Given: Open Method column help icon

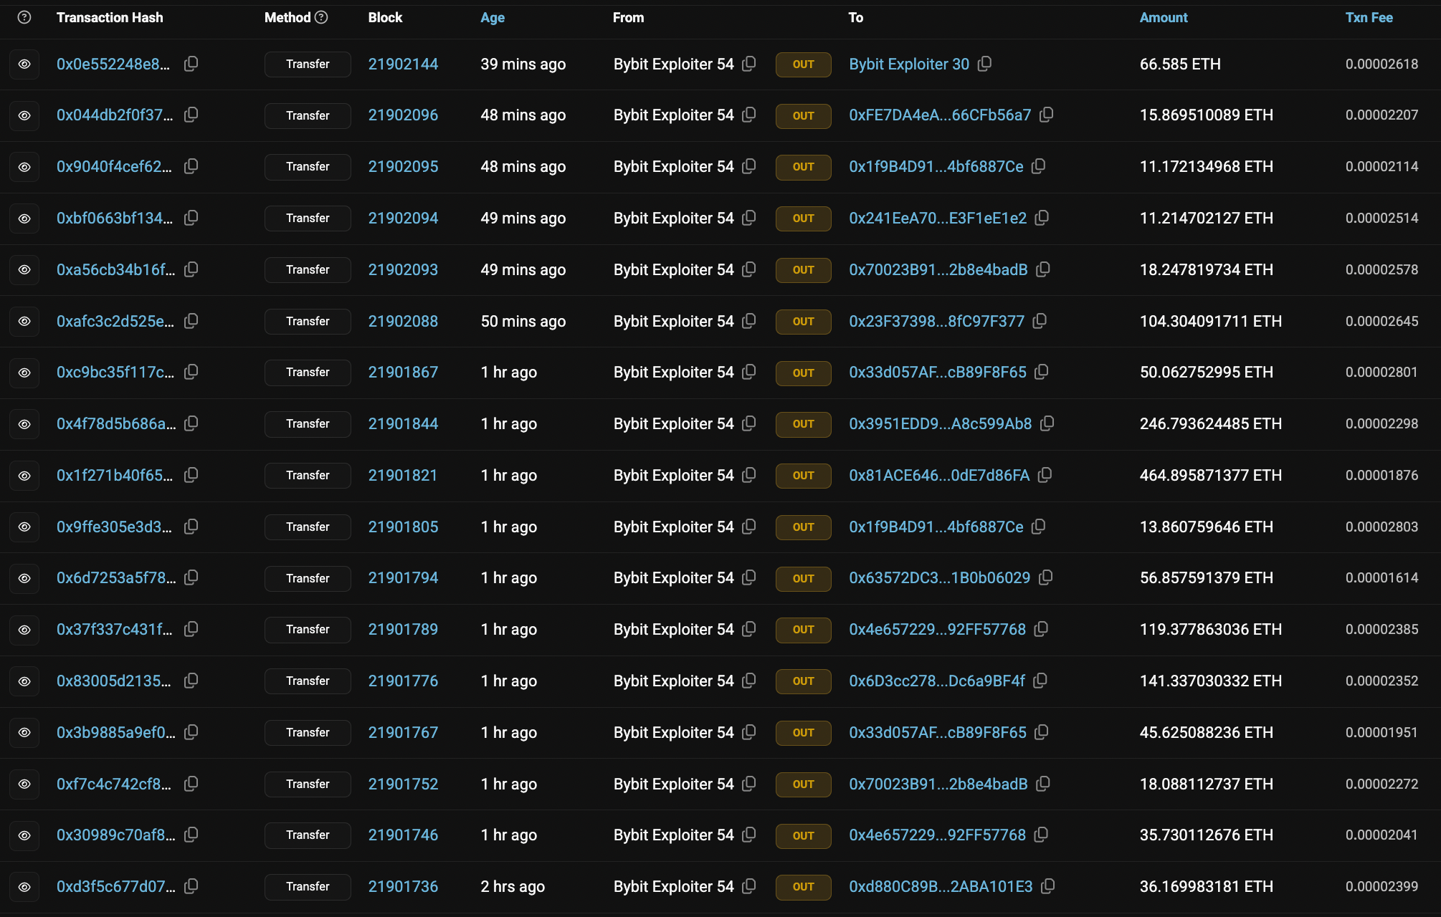Looking at the screenshot, I should point(321,17).
